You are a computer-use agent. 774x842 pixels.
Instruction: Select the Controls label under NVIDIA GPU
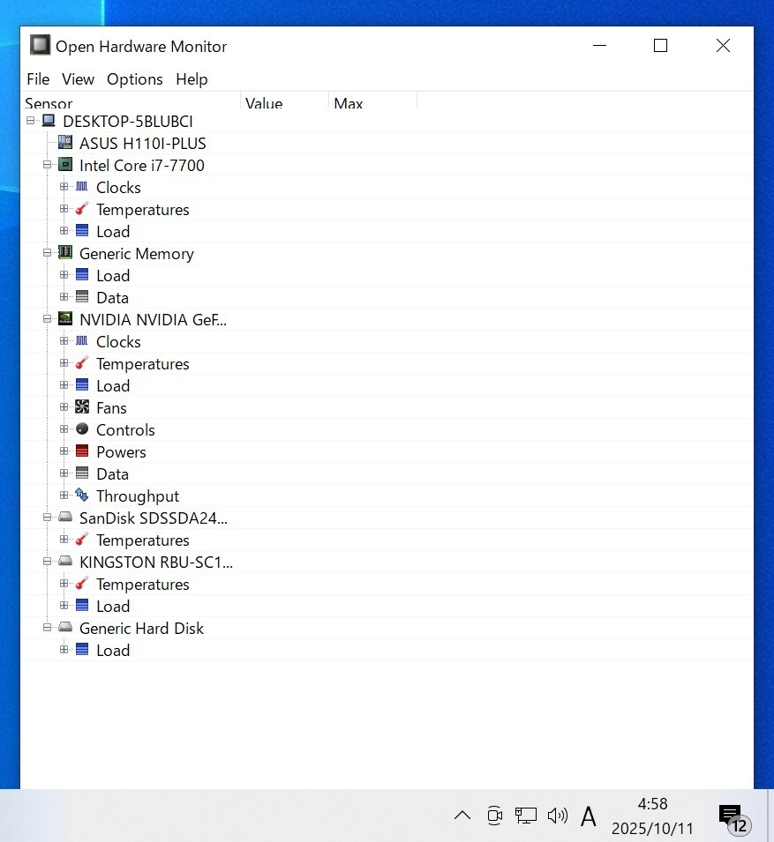coord(125,429)
